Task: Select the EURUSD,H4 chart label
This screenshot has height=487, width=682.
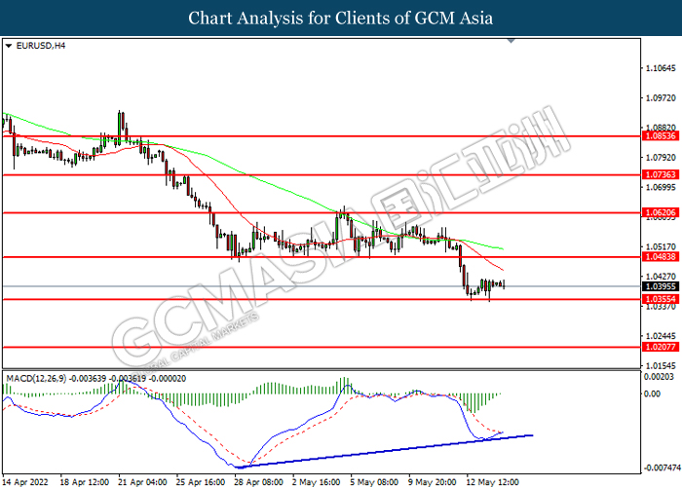Action: (x=41, y=46)
